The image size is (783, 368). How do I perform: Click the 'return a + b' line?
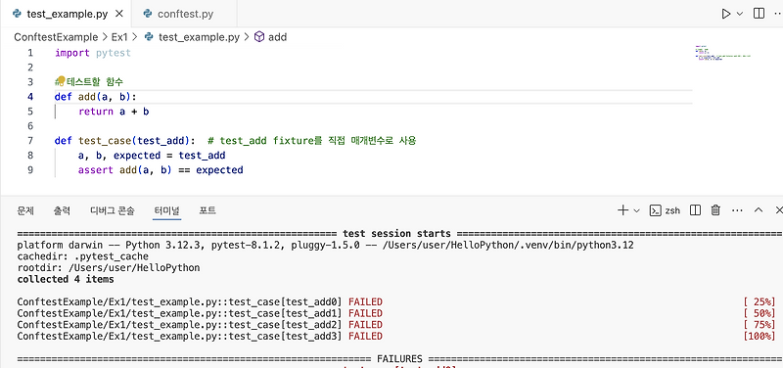[114, 112]
